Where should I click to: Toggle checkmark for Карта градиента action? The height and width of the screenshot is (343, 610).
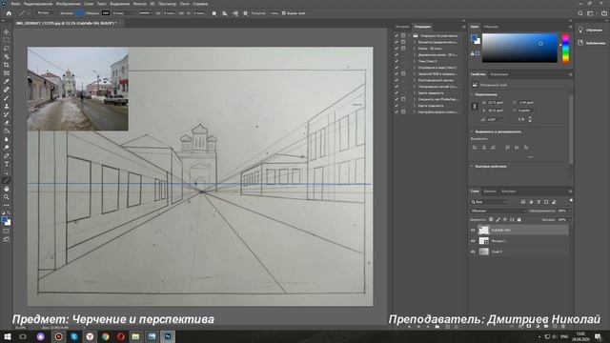[x=396, y=106]
